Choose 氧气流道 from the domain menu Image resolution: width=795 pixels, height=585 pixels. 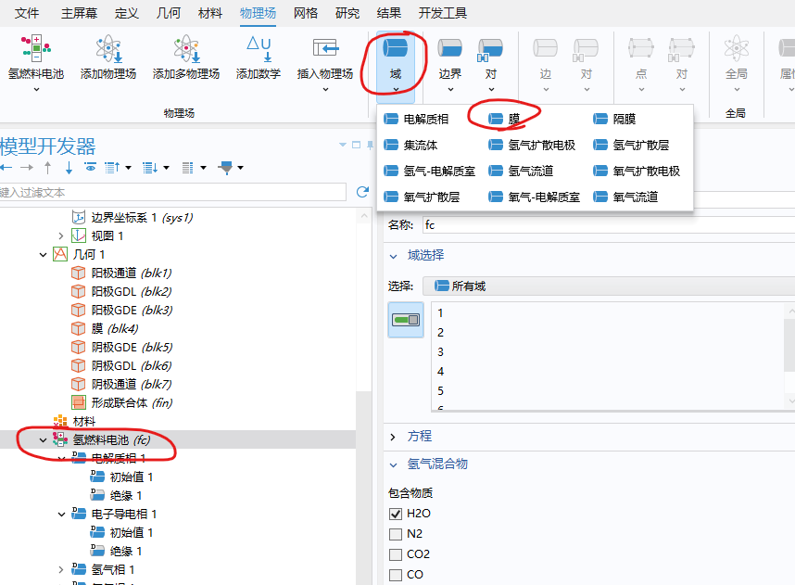pos(625,197)
